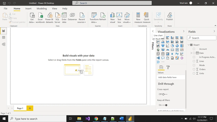This screenshot has width=217, height=122.
Task: Turn on the Cross-report toggle
Action: coord(165,94)
